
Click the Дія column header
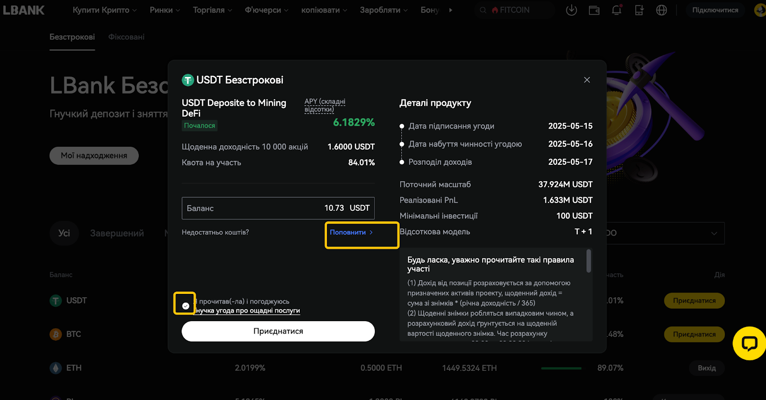point(720,275)
